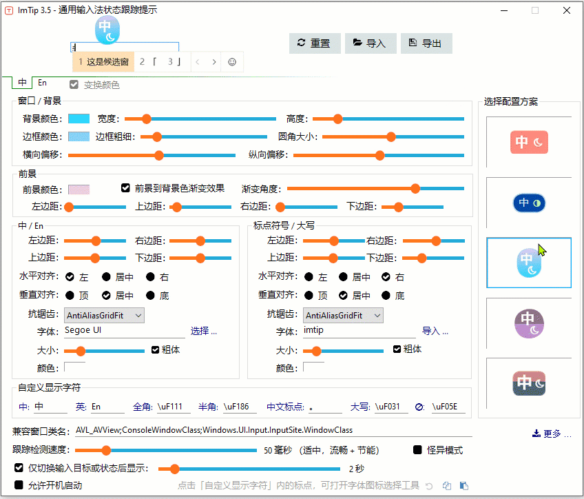Click the forward arrow in the candidate preview bar
584x499 pixels.
tap(214, 62)
